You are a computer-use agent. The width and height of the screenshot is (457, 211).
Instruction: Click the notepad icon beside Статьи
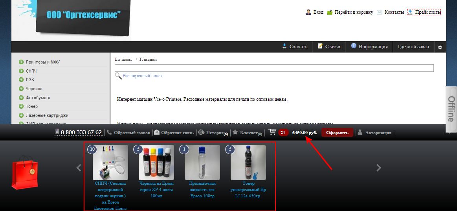click(320, 46)
